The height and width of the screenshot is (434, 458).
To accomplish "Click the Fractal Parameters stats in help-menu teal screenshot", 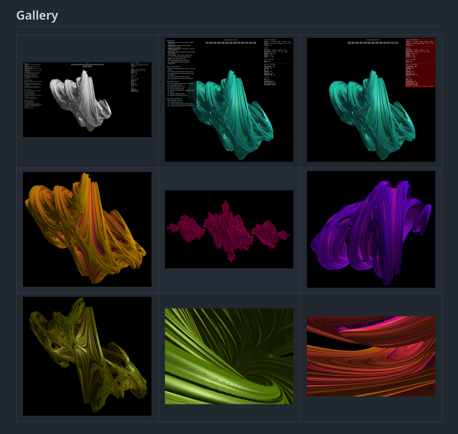I will (278, 42).
